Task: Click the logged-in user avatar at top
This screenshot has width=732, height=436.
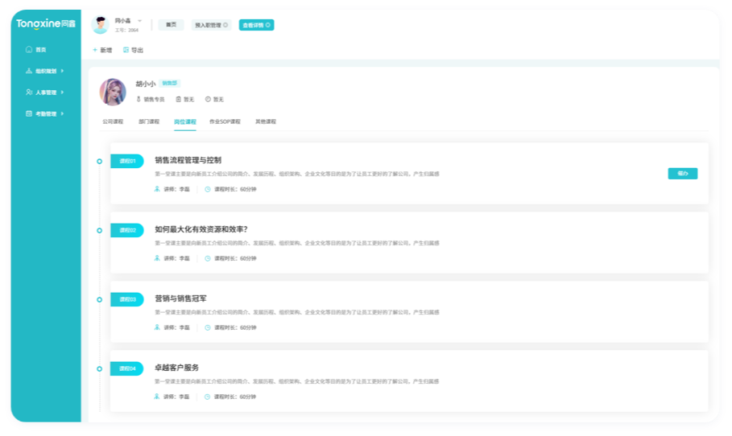Action: pos(101,25)
